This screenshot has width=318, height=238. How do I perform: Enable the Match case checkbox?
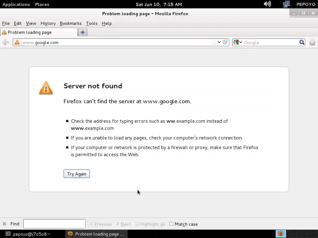click(171, 224)
